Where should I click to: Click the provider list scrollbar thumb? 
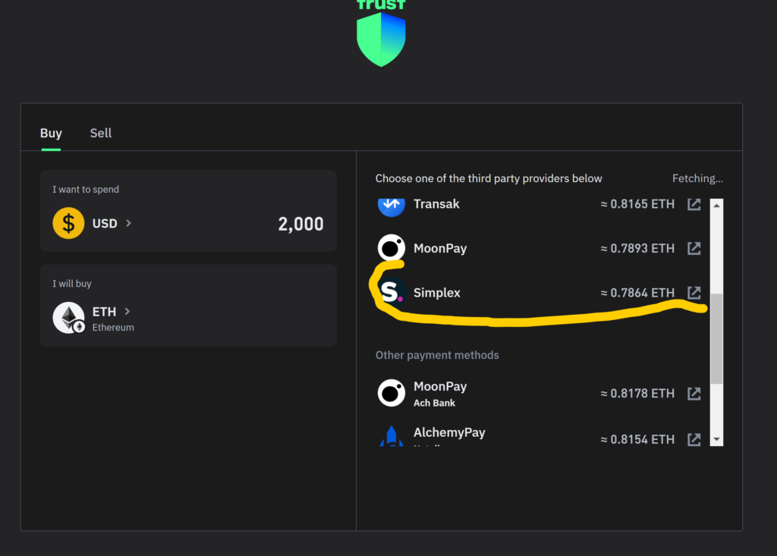716,338
